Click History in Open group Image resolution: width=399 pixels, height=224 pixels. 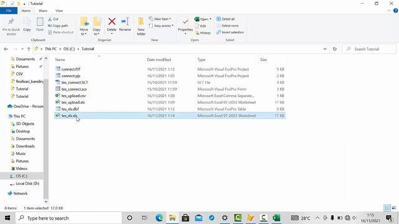click(x=203, y=33)
